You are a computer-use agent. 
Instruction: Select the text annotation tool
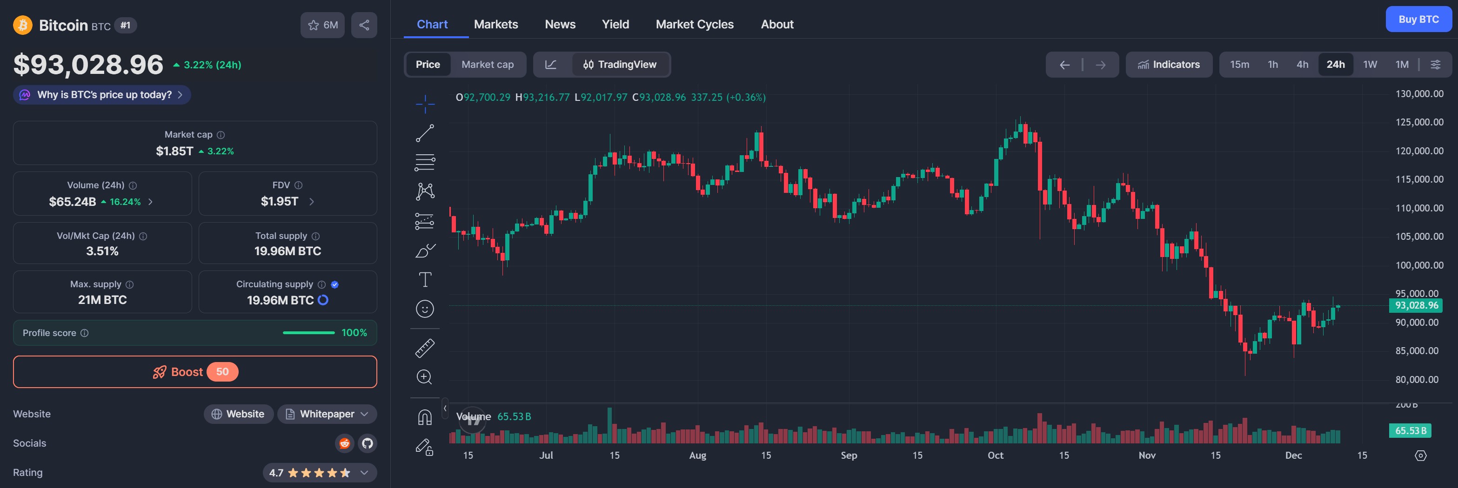click(424, 280)
